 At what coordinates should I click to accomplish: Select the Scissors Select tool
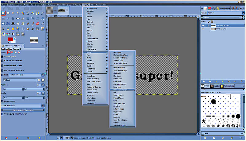[28, 13]
